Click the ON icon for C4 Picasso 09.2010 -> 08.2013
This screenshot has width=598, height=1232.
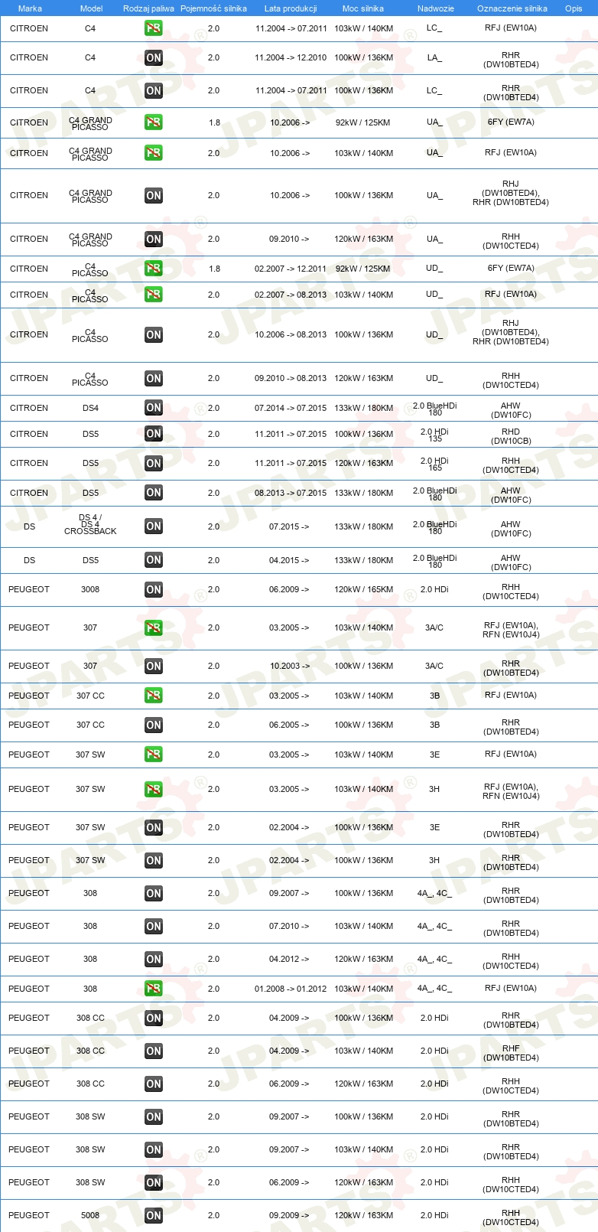click(154, 378)
